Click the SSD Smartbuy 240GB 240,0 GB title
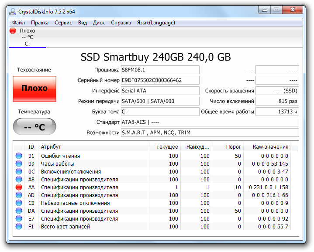The height and width of the screenshot is (252, 314). coord(155,57)
